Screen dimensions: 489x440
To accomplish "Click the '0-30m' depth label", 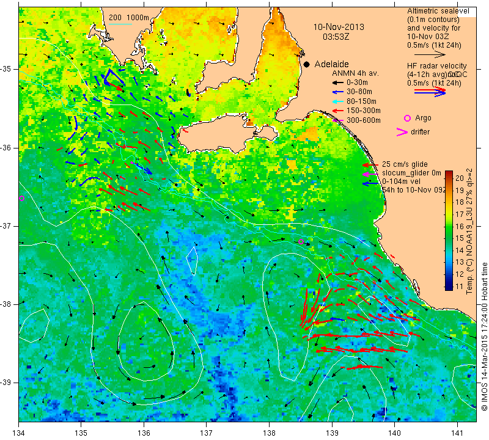I will [x=357, y=82].
